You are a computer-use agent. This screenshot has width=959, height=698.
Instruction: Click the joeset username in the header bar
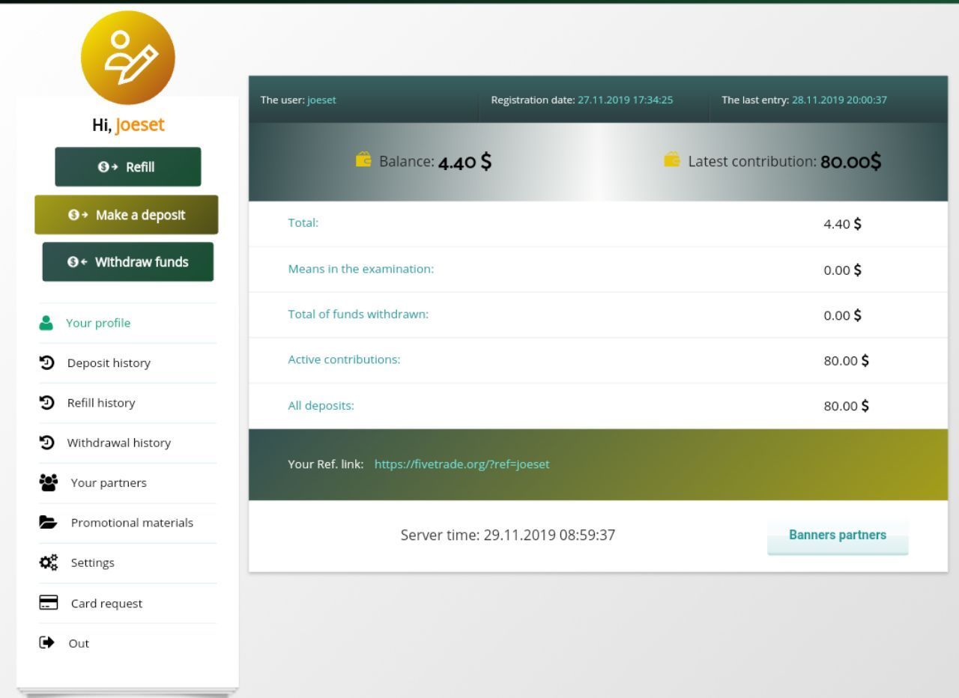click(x=321, y=100)
